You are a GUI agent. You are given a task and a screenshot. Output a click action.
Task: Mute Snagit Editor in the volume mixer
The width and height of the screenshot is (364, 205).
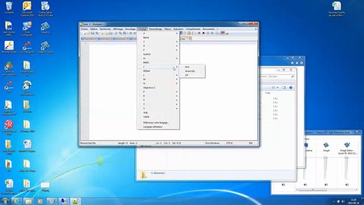(x=347, y=184)
